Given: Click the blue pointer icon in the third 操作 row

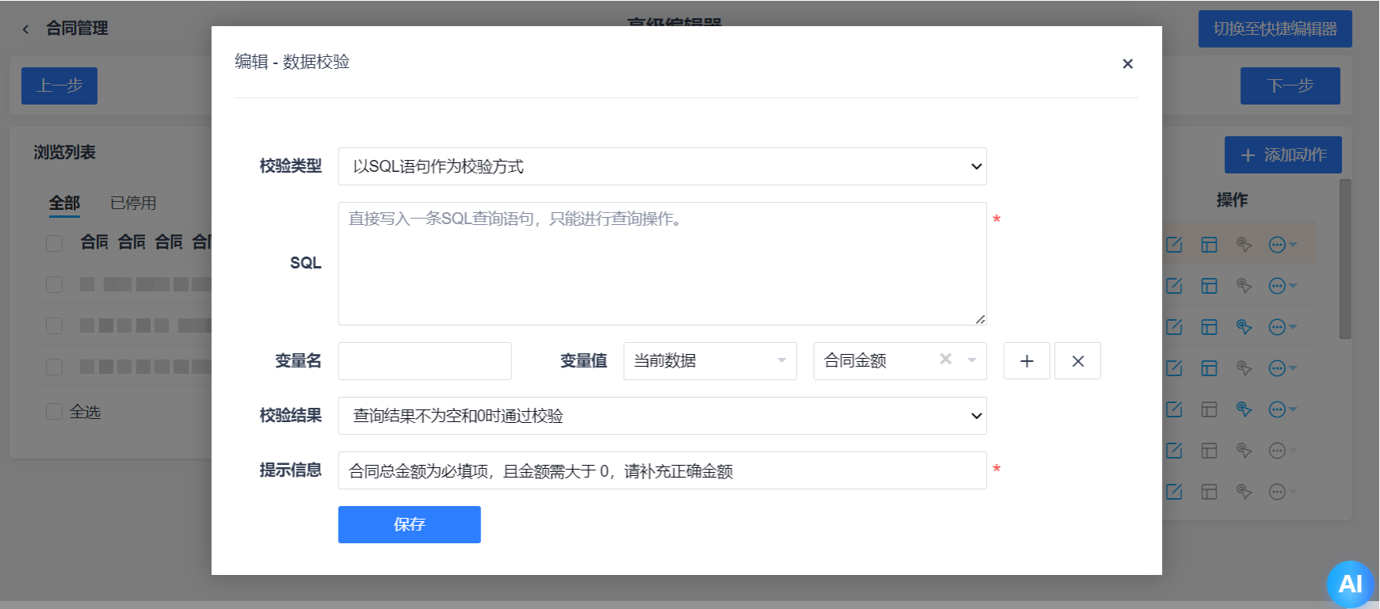Looking at the screenshot, I should coord(1244,327).
